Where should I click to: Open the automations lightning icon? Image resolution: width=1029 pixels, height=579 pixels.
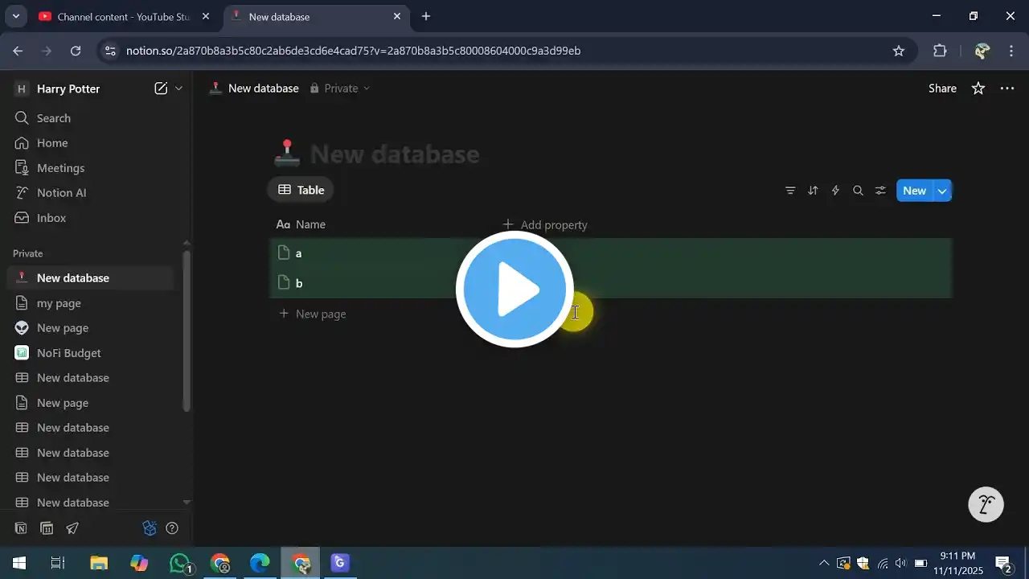pyautogui.click(x=835, y=191)
